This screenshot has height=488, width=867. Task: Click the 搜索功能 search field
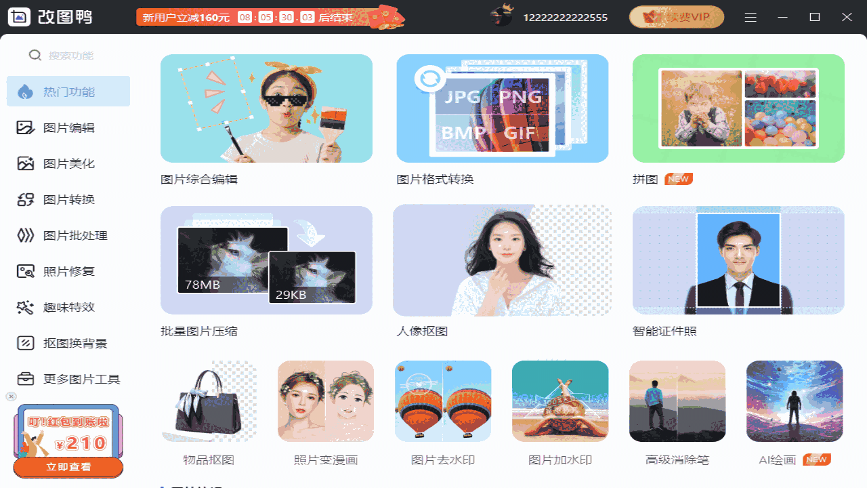(x=68, y=55)
